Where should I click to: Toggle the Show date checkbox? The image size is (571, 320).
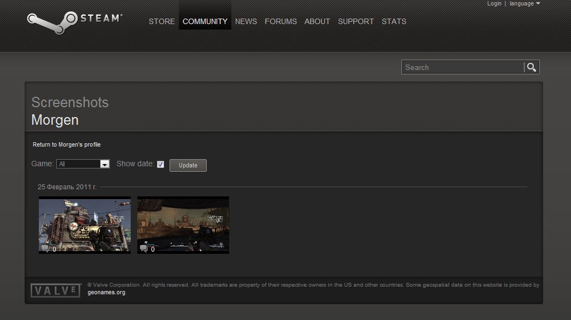pyautogui.click(x=161, y=164)
